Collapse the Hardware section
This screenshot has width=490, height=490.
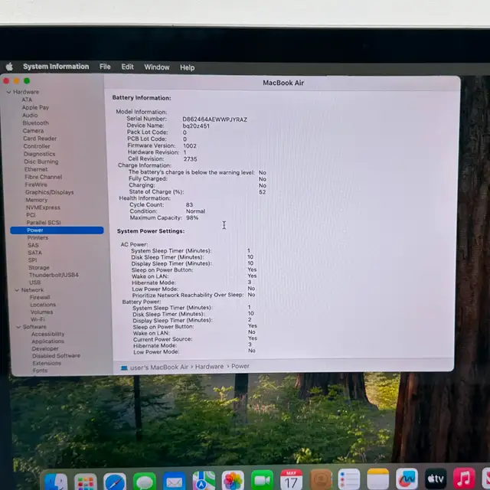click(8, 92)
